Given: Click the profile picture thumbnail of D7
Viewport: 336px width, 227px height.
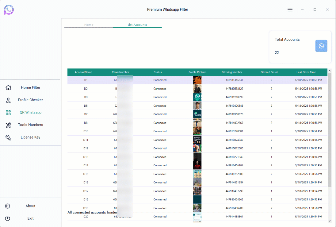Looking at the screenshot, I should coord(197,114).
